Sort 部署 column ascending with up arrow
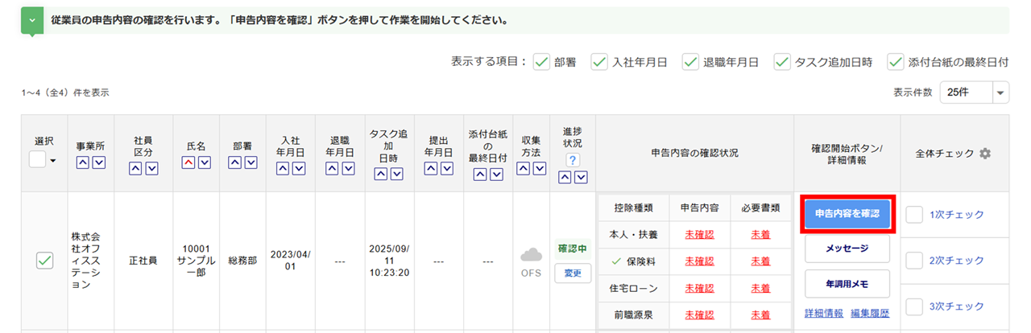The image size is (1031, 333). pyautogui.click(x=235, y=164)
